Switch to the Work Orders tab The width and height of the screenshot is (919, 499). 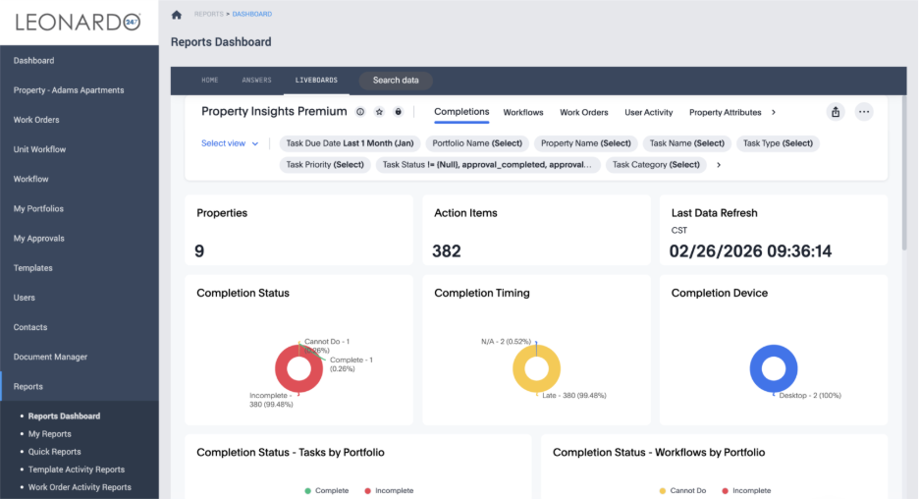(583, 113)
